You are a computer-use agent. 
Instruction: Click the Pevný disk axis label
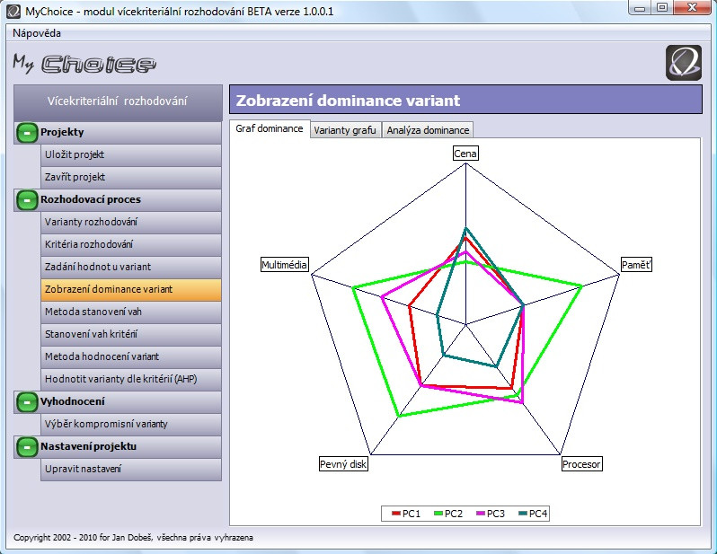coord(343,464)
